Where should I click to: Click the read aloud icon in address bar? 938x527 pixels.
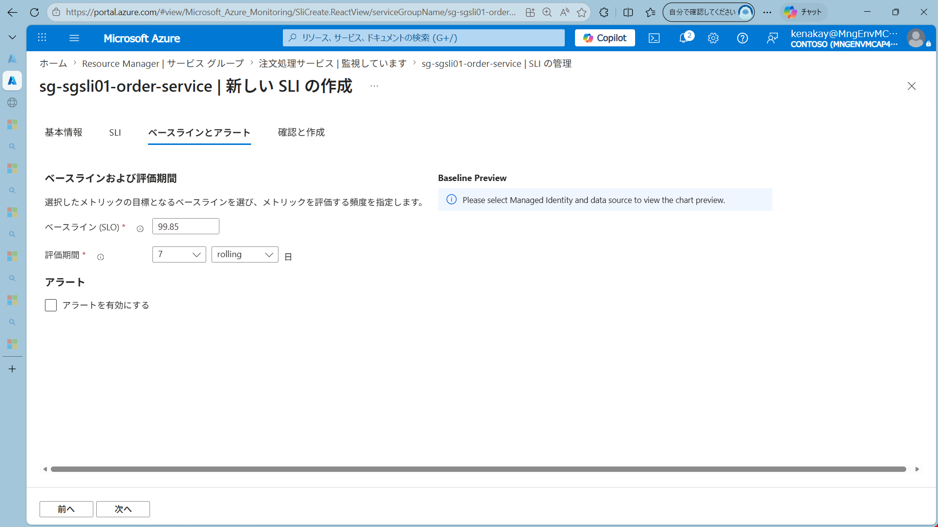564,12
